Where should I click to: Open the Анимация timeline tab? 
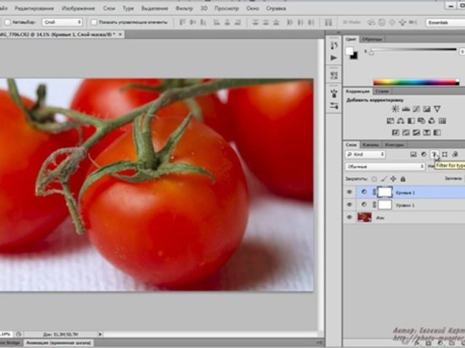pyautogui.click(x=59, y=343)
